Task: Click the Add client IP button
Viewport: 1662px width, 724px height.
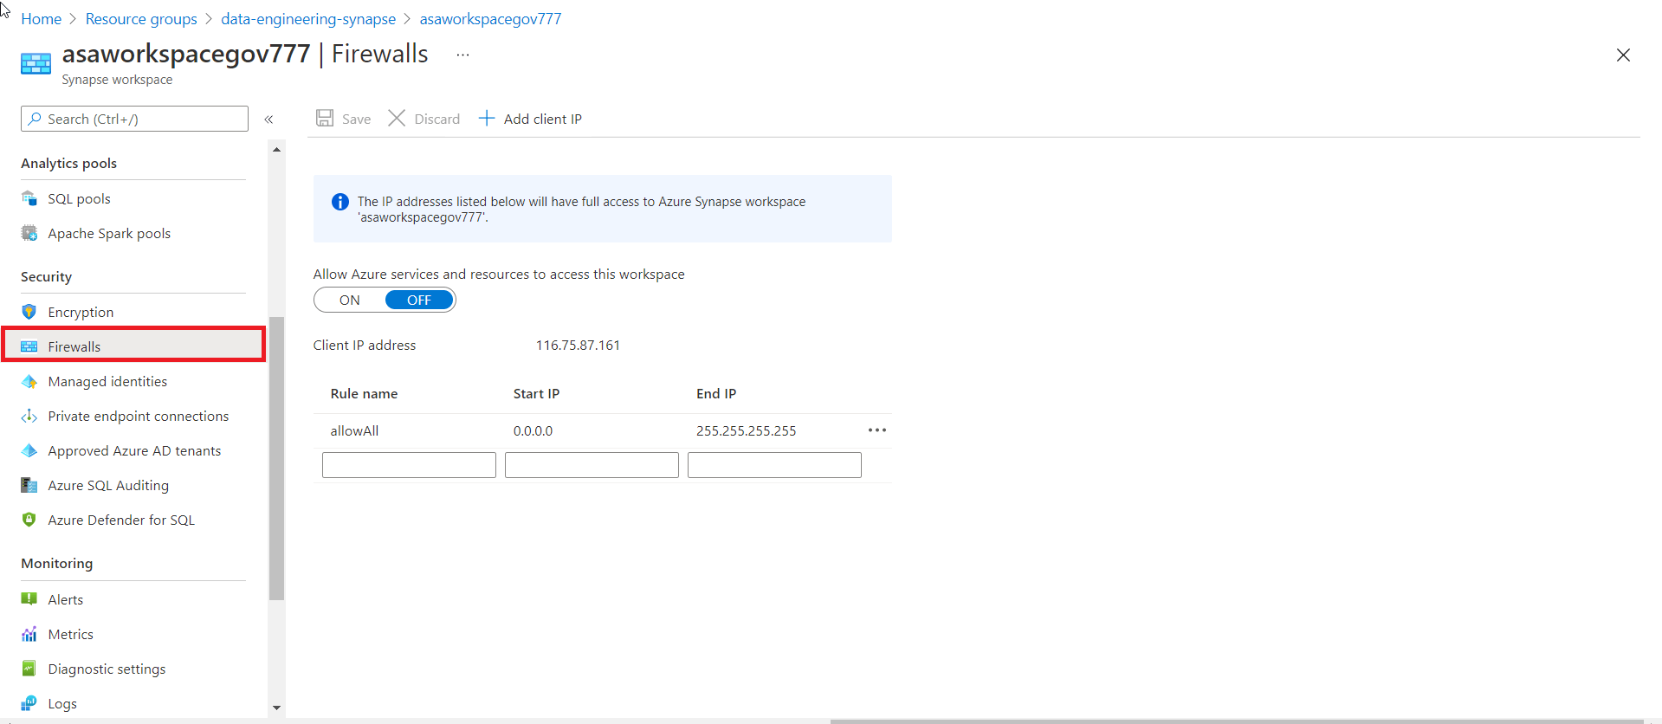Action: [x=530, y=119]
